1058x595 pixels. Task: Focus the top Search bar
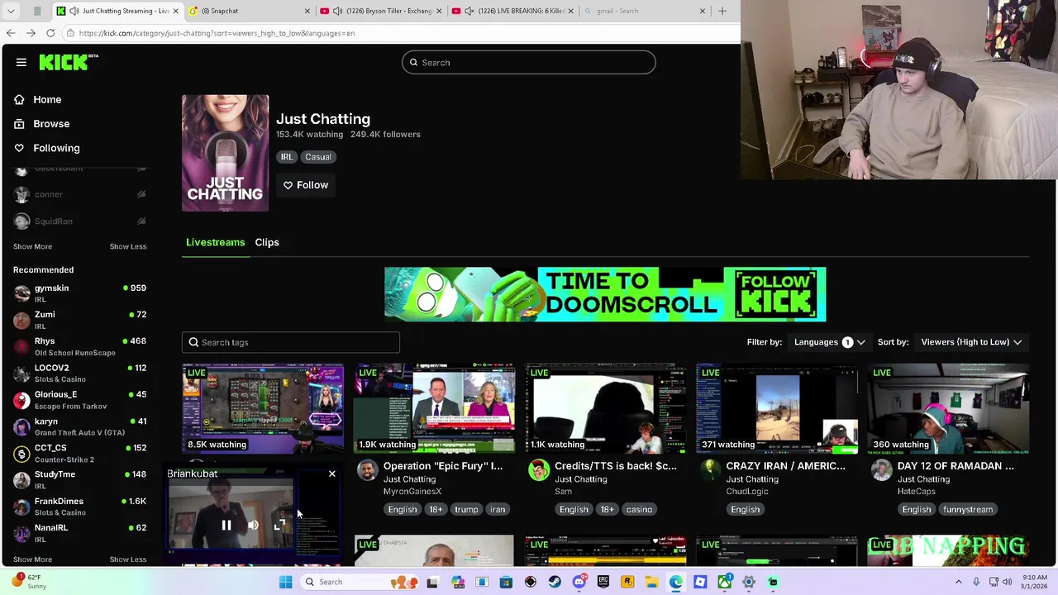click(529, 62)
